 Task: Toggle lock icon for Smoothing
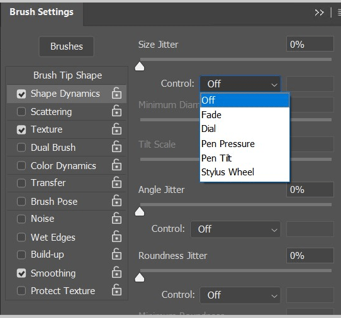point(116,273)
